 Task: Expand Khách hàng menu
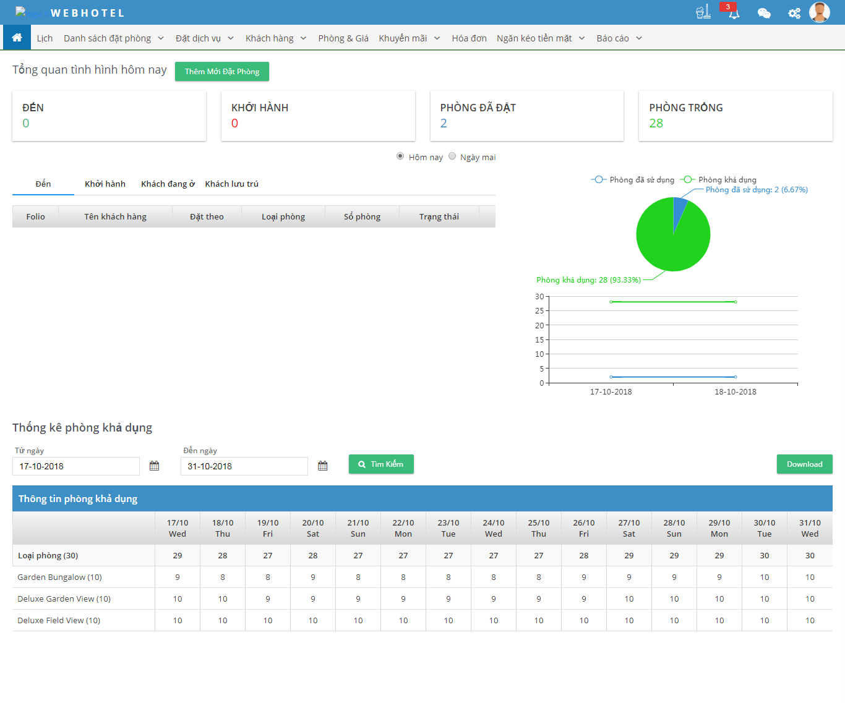pos(276,38)
